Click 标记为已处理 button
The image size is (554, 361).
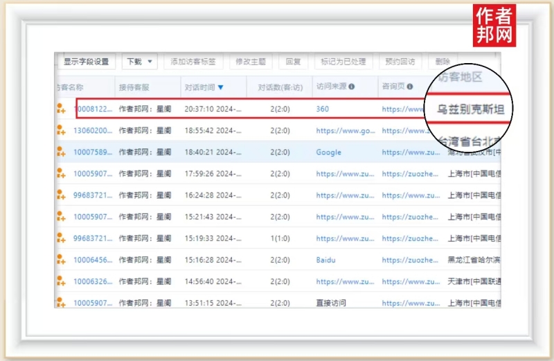click(x=343, y=62)
